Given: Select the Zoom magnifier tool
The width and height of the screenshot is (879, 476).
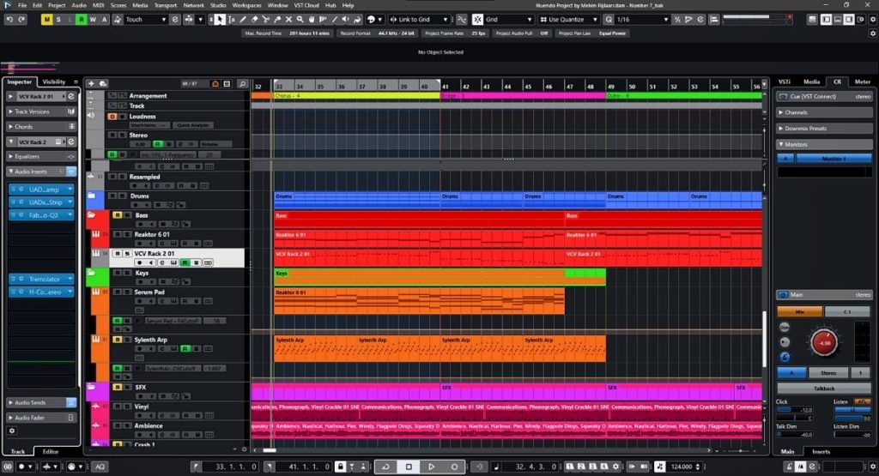Looking at the screenshot, I should coord(300,20).
